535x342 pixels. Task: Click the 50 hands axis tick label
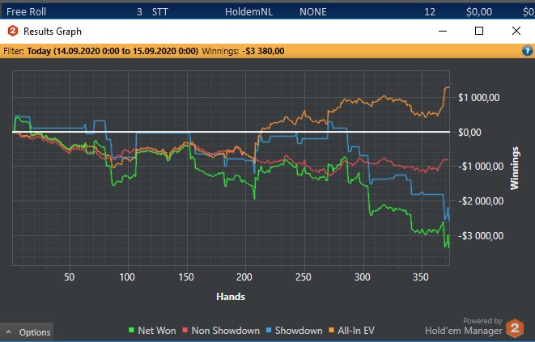tap(70, 277)
